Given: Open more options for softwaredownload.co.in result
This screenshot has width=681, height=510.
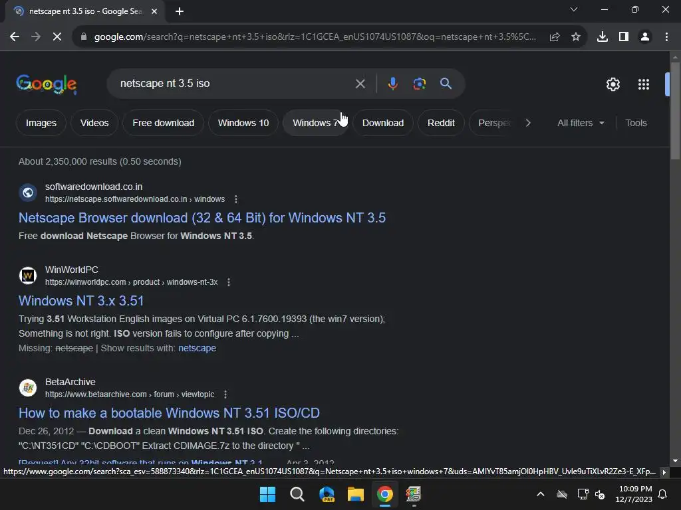Looking at the screenshot, I should point(236,199).
